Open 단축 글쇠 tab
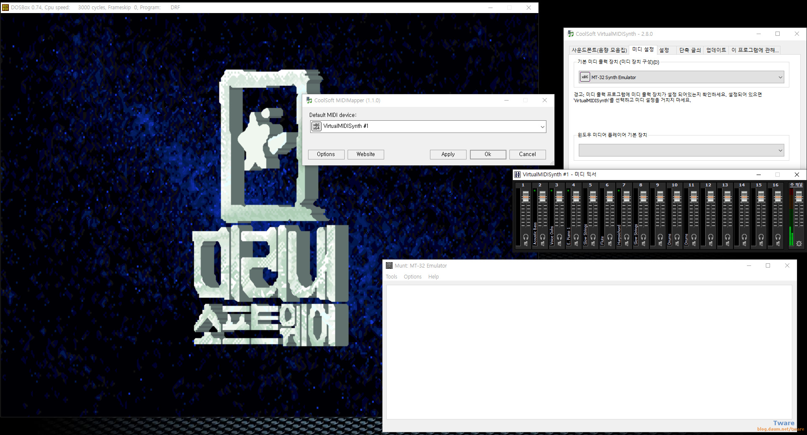807x435 pixels. click(690, 50)
